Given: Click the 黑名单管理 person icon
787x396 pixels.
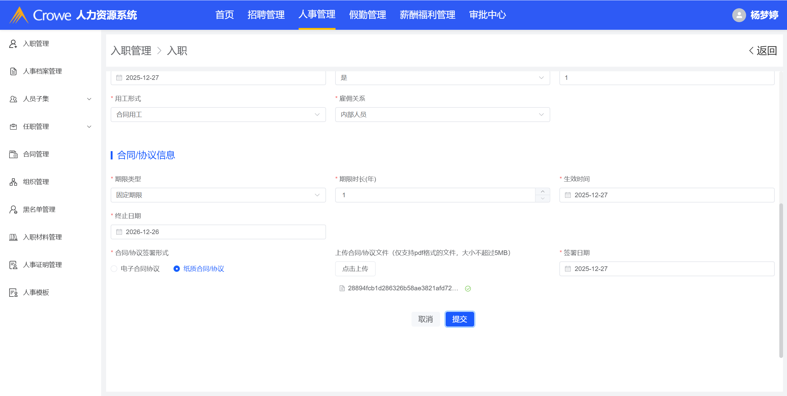Looking at the screenshot, I should (13, 210).
